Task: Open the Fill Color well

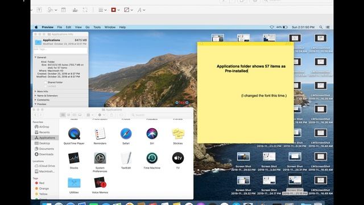Action: 129,10
